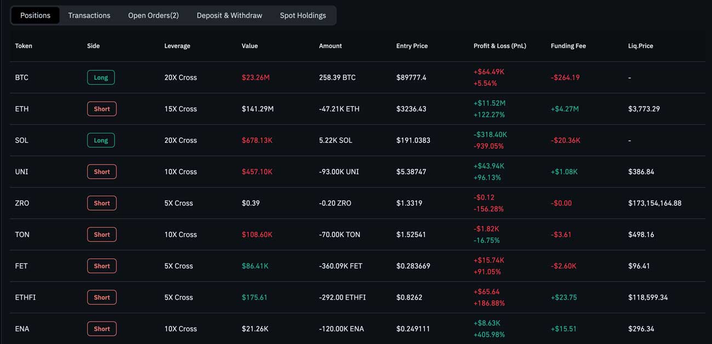
Task: Open the FET position entry
Action: pyautogui.click(x=21, y=266)
